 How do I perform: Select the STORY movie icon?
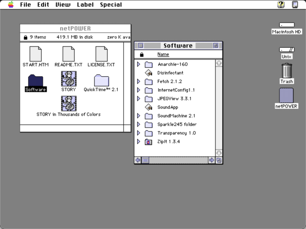coord(69,78)
